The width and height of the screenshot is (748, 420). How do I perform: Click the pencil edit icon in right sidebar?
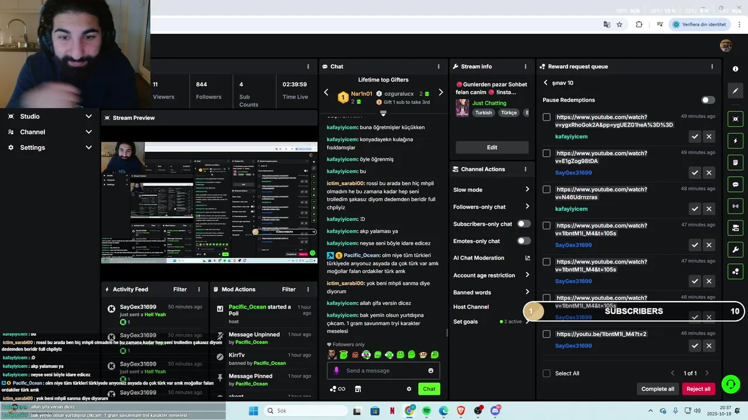click(x=735, y=91)
